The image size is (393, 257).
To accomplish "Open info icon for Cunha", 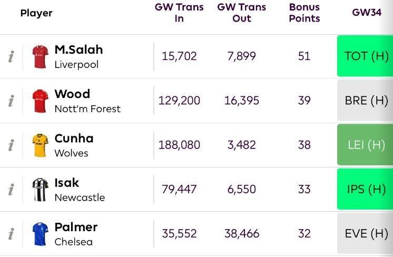I will 11,145.
